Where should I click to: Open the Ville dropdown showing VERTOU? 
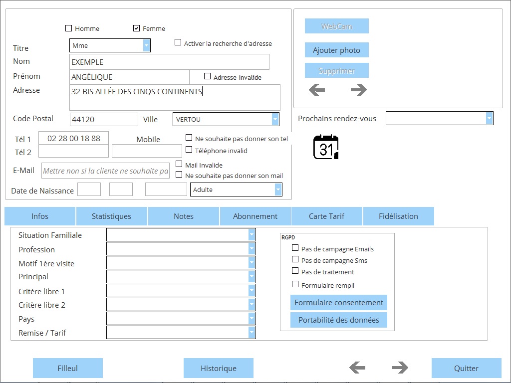coord(275,119)
